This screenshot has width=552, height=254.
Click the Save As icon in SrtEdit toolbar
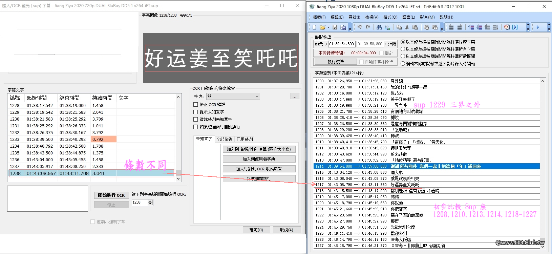tap(343, 27)
